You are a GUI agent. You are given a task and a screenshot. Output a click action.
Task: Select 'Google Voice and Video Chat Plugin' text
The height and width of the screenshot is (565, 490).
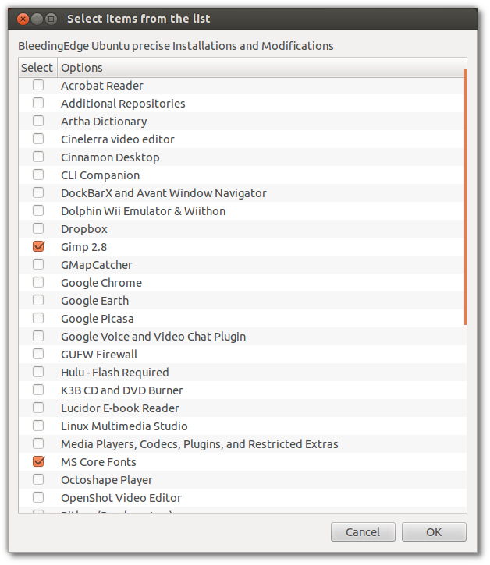click(153, 337)
